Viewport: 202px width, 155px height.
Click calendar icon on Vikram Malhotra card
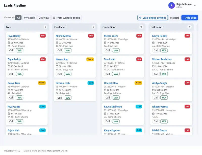click(153, 66)
